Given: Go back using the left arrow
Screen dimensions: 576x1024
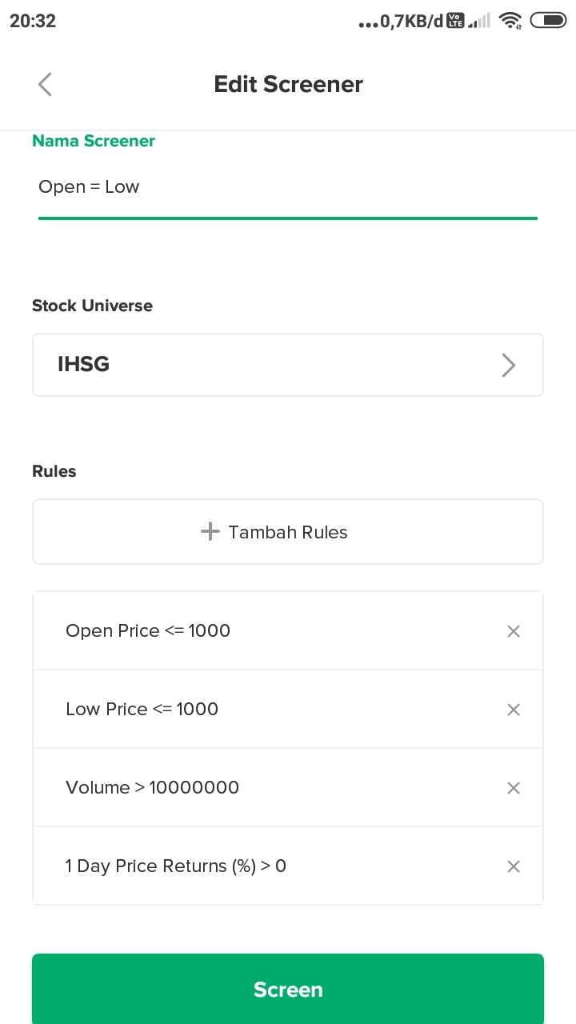Looking at the screenshot, I should [45, 84].
